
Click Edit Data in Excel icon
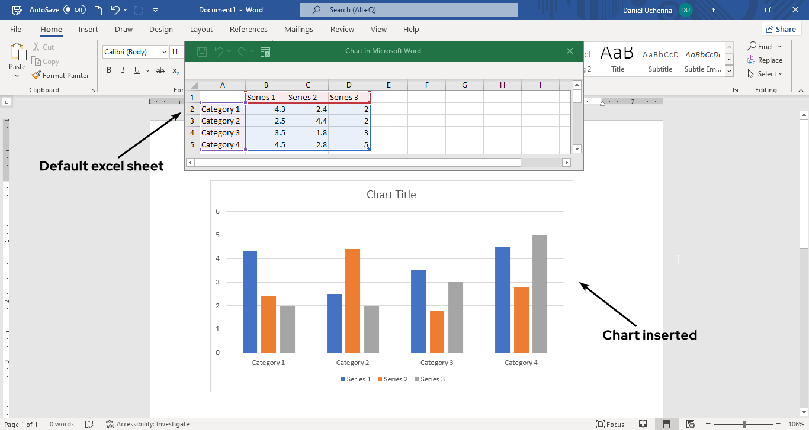[x=265, y=52]
